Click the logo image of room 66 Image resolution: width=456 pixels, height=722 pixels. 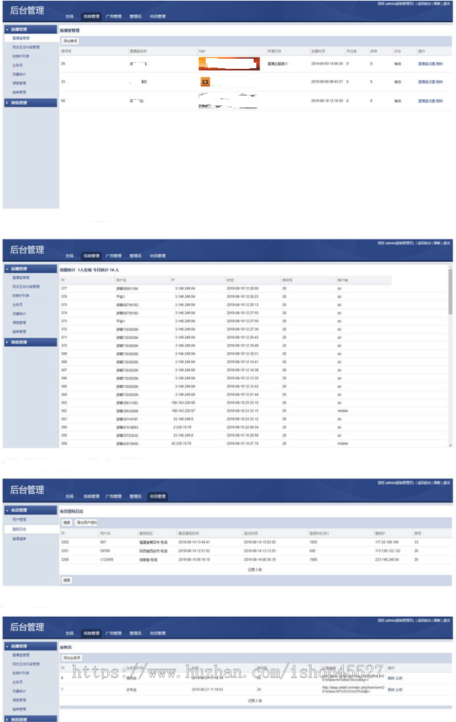(x=228, y=101)
